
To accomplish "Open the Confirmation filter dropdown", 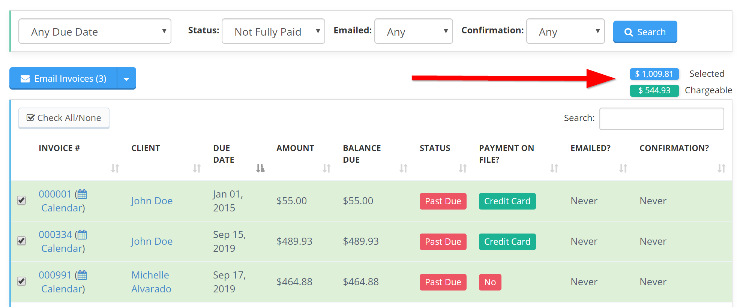I will tap(566, 31).
